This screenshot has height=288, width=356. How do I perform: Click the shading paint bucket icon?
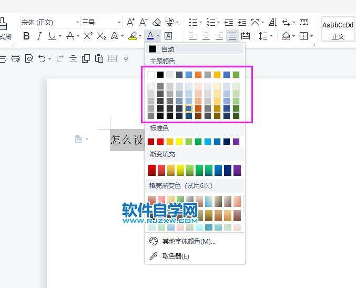(x=286, y=36)
